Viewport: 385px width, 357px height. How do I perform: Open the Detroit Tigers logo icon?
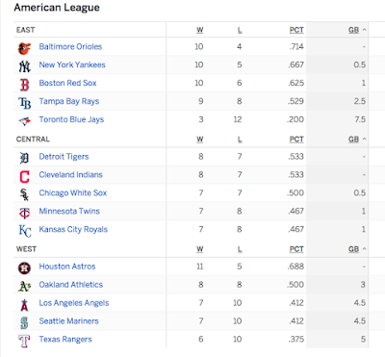click(24, 158)
